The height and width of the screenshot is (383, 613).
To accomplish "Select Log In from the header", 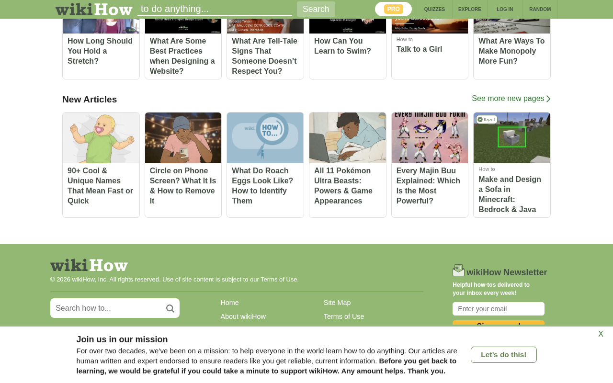I will pyautogui.click(x=505, y=9).
